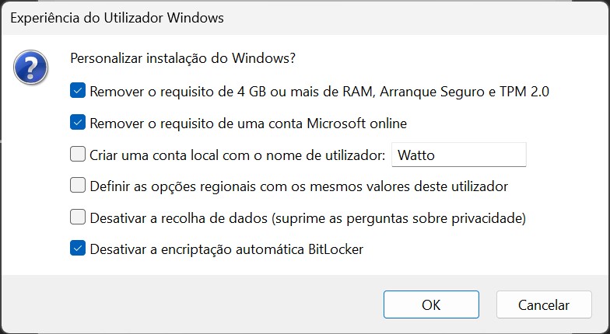Uncheck the RAM, Secure Boot and TPM 2.0 checkbox

[x=78, y=91]
